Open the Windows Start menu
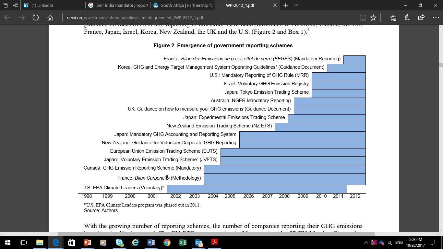 [8, 242]
